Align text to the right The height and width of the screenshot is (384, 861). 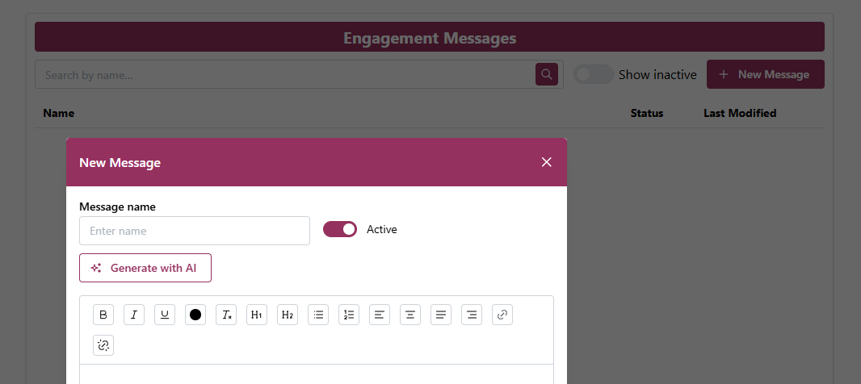(472, 315)
